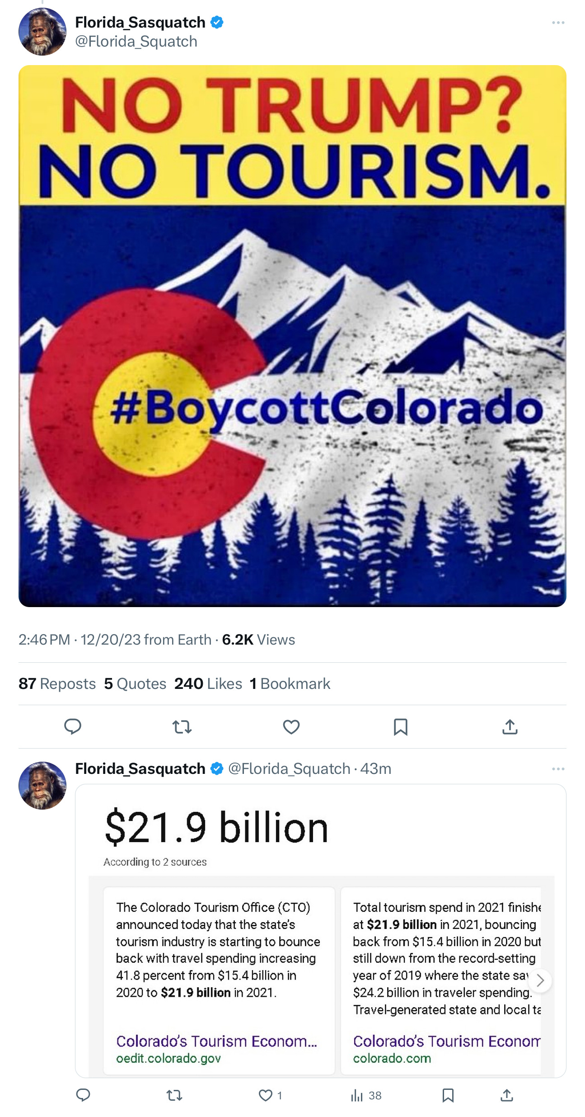
Task: Open the No Trump No Tourism image
Action: [x=292, y=336]
